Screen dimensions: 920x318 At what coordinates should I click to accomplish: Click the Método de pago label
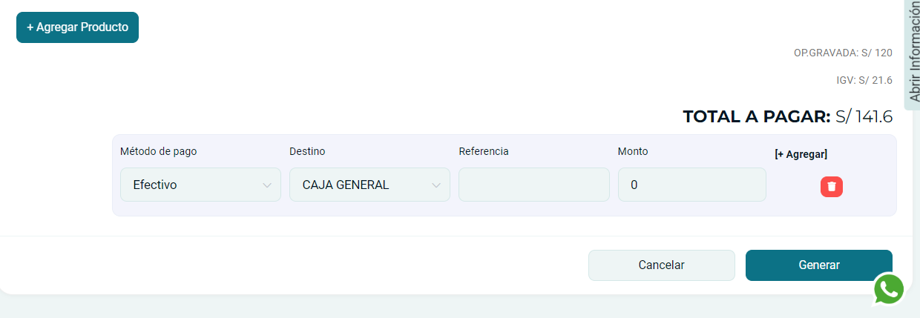click(x=158, y=151)
